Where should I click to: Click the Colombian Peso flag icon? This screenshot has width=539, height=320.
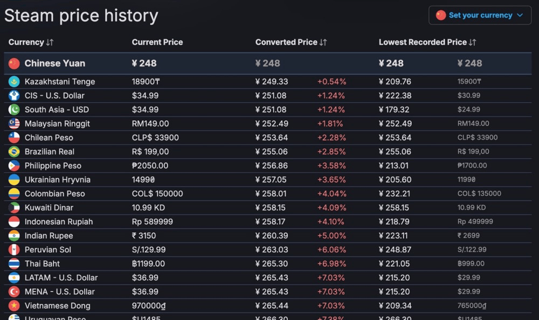pyautogui.click(x=14, y=194)
